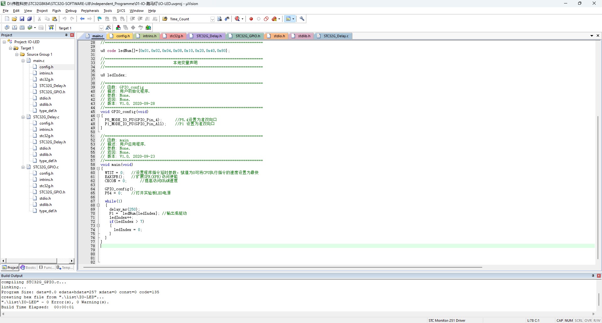Start debug session magnifier icon
602x323 pixels.
[x=237, y=19]
